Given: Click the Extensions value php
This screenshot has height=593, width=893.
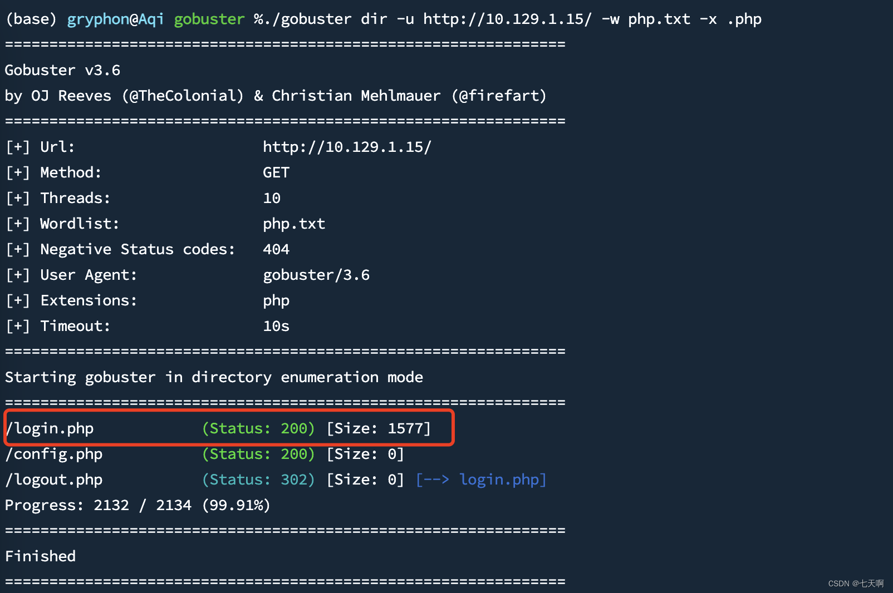Looking at the screenshot, I should click(276, 301).
